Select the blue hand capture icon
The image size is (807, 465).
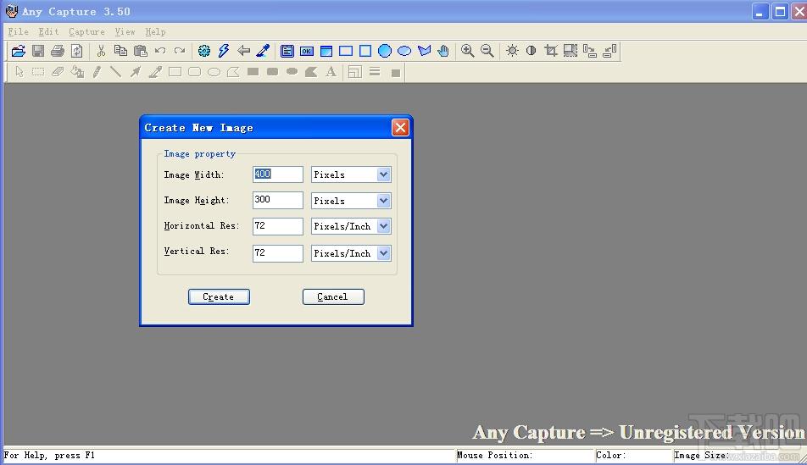[443, 51]
